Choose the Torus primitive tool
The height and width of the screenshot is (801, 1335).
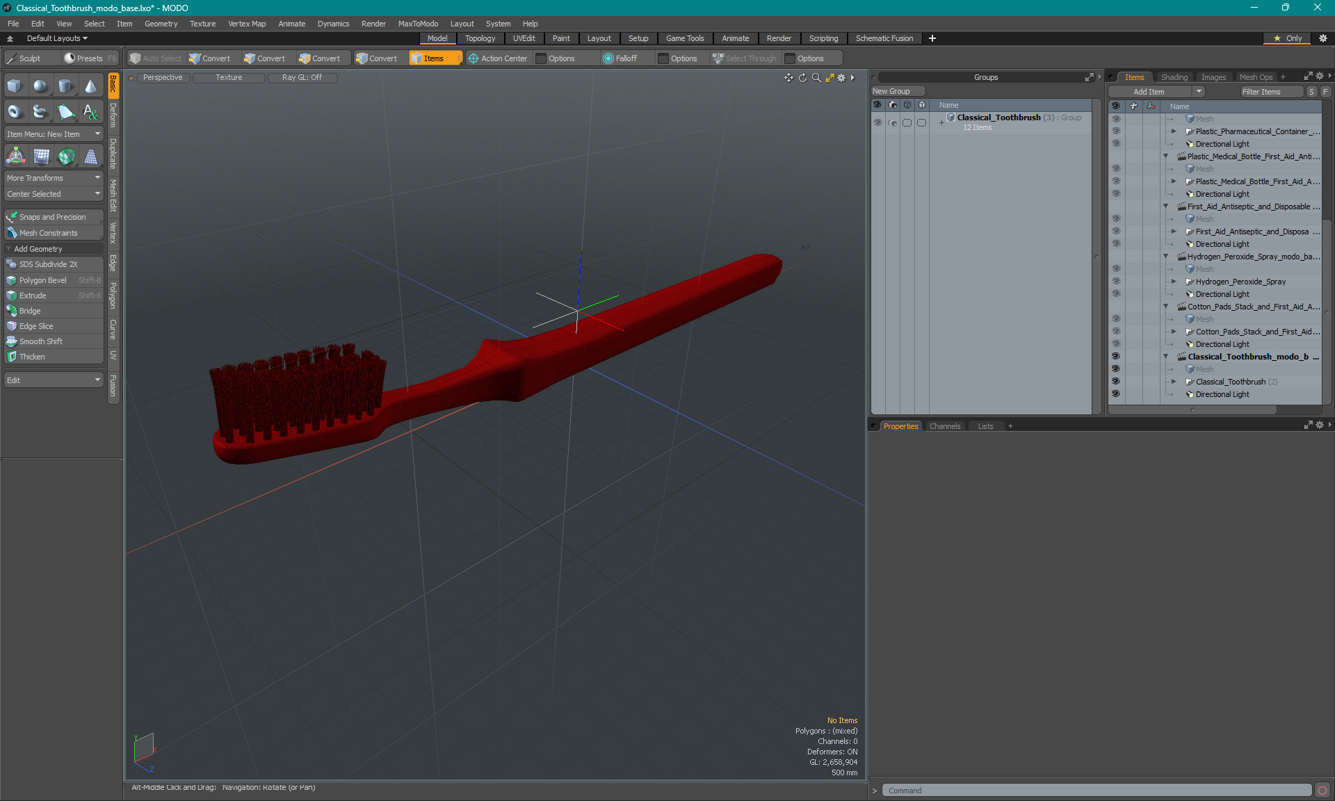tap(15, 111)
